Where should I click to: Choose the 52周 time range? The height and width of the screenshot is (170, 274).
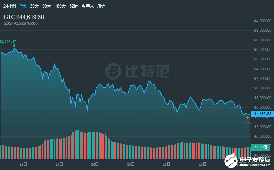pos(74,6)
